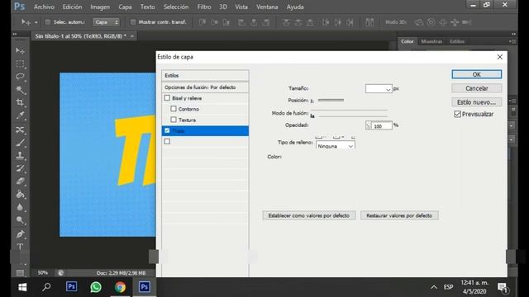529x297 pixels.
Task: Click the 3D roll mode icon
Action: tap(431, 22)
